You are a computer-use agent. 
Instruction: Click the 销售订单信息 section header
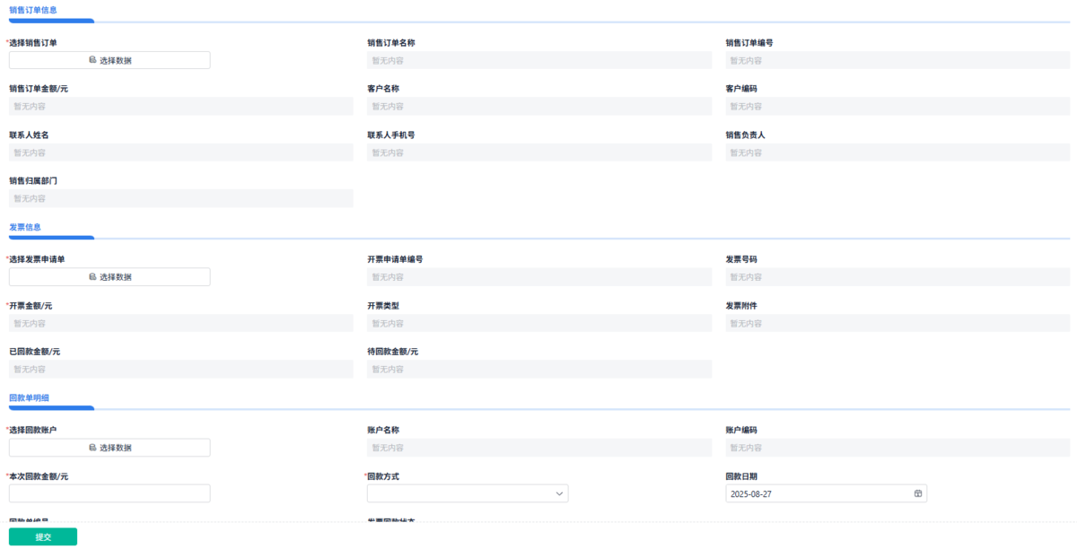coord(33,10)
